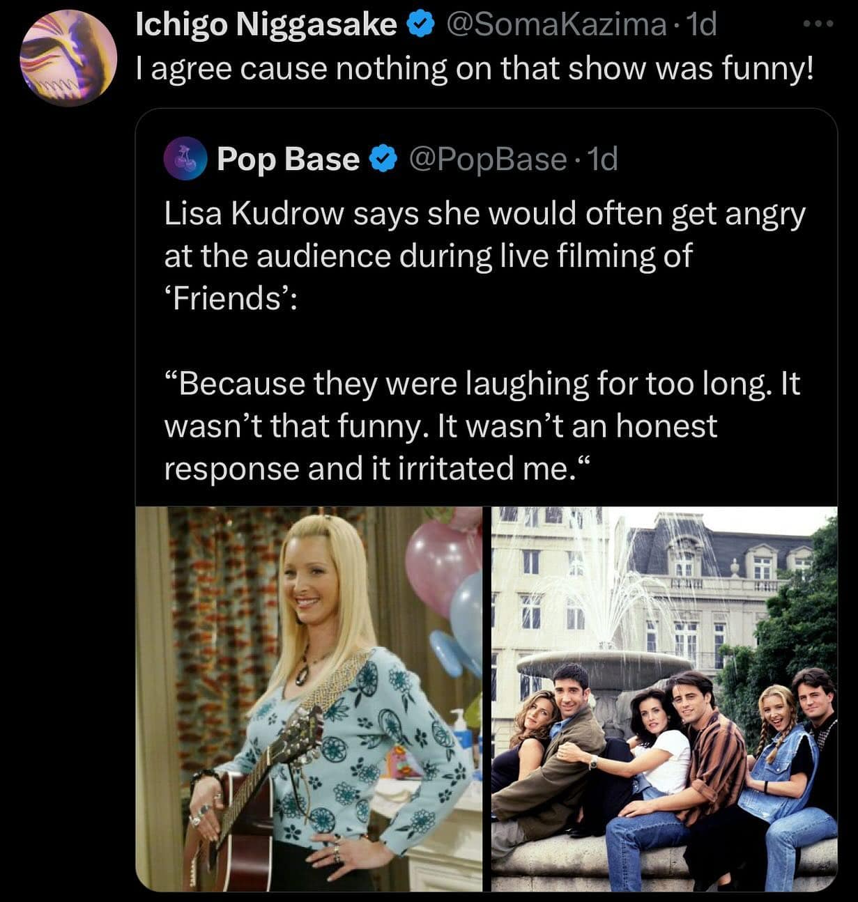Click the quote paragraph "Because they were laughing"

click(x=482, y=426)
